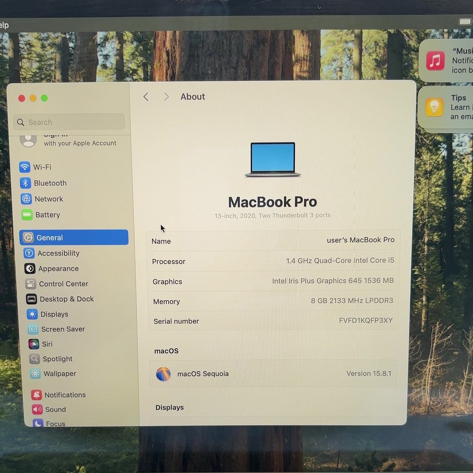This screenshot has width=473, height=473.
Task: Select Sound in the sidebar
Action: (x=49, y=410)
